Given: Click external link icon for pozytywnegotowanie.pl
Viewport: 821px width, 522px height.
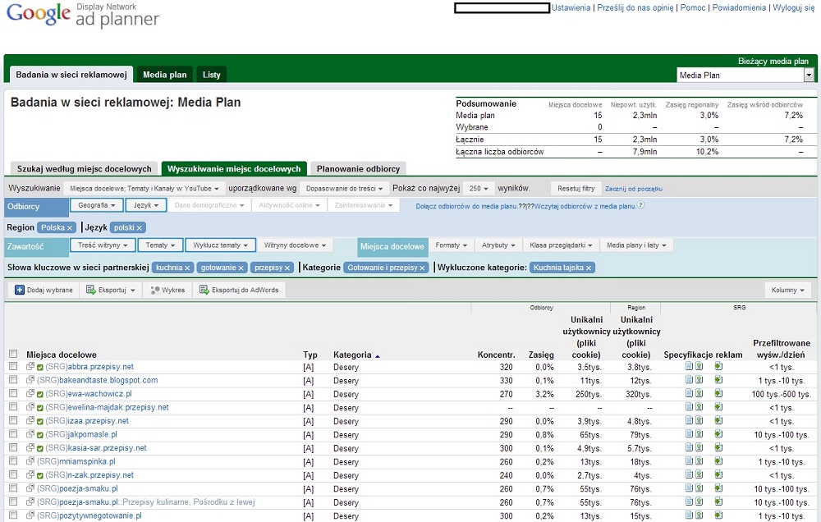Looking at the screenshot, I should pos(30,515).
